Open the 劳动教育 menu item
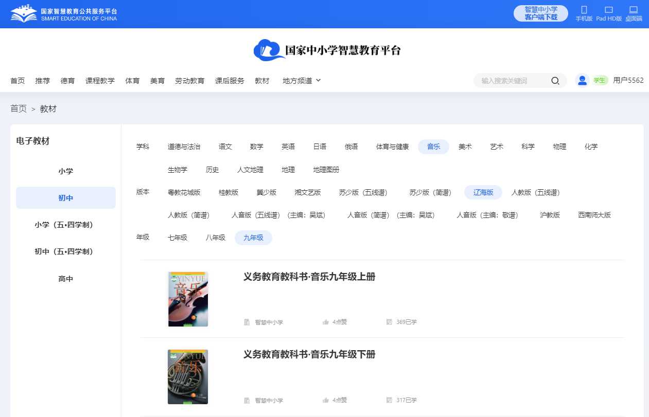Screen dimensions: 649x417 190,81
